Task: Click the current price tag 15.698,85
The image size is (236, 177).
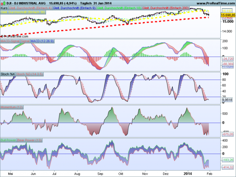Action: (x=228, y=15)
